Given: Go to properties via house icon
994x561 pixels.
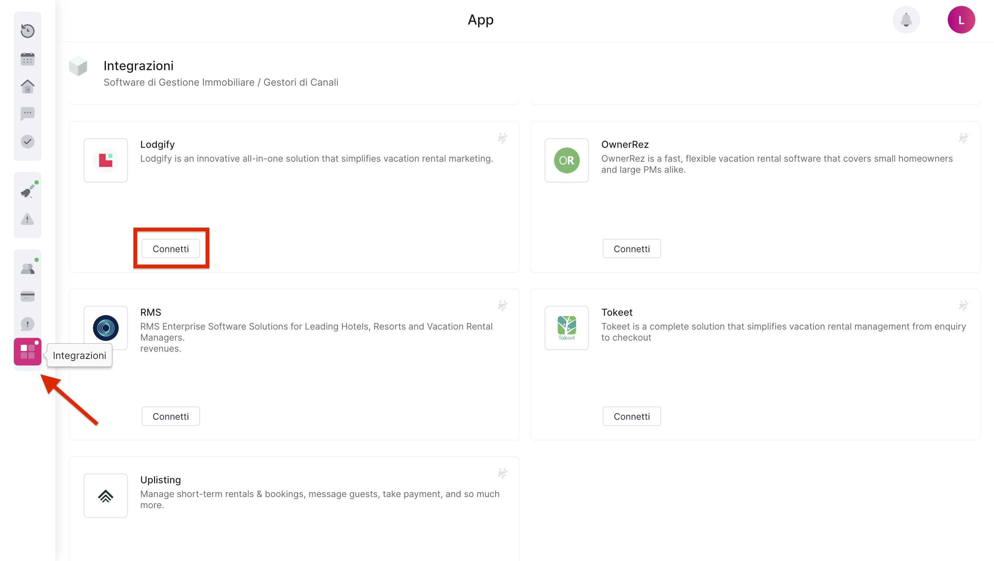Looking at the screenshot, I should 27,86.
